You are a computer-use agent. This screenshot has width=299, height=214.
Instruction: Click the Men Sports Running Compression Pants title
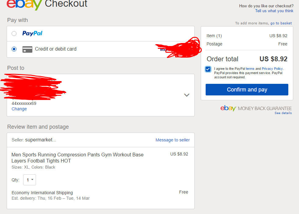(77, 158)
